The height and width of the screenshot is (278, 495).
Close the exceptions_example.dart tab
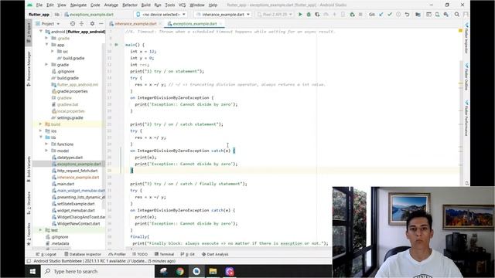220,24
